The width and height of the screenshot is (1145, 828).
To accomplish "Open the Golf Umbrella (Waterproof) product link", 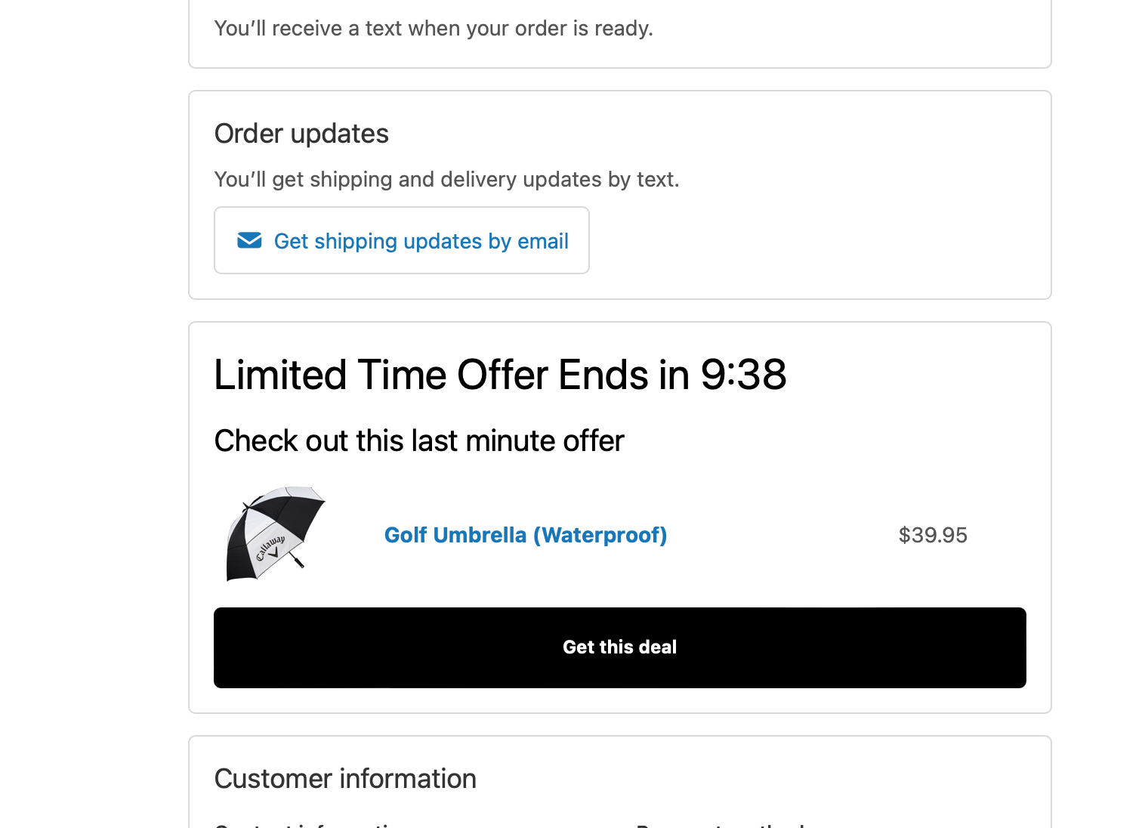I will [x=526, y=535].
